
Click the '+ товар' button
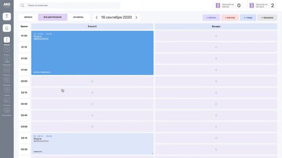(248, 18)
